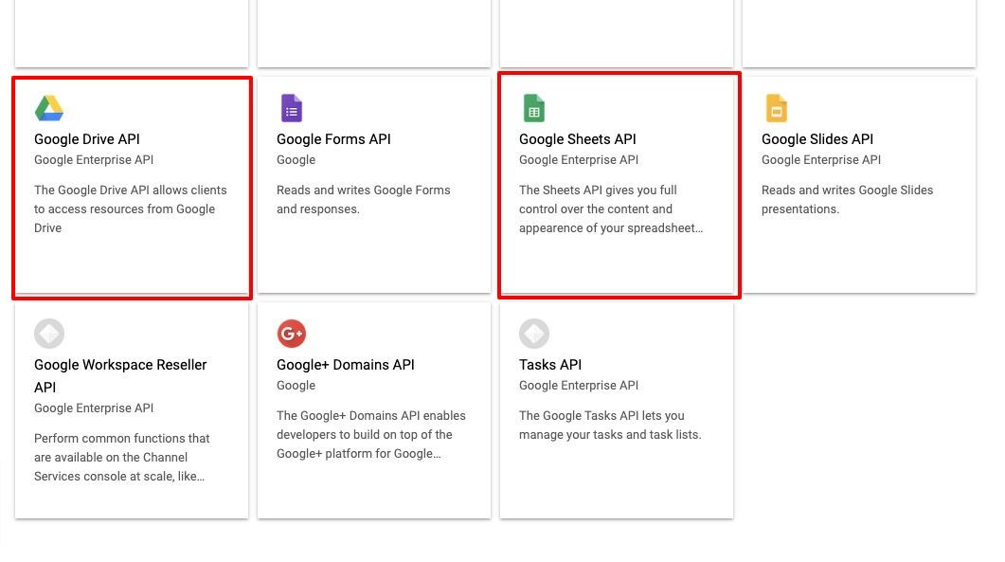Click the gray Tasks API icon
Image resolution: width=1005 pixels, height=562 pixels.
(534, 334)
